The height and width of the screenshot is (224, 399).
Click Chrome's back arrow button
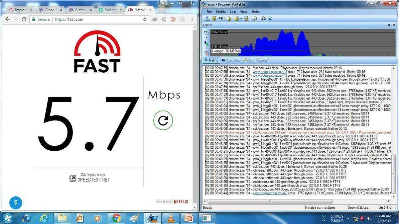[8, 19]
